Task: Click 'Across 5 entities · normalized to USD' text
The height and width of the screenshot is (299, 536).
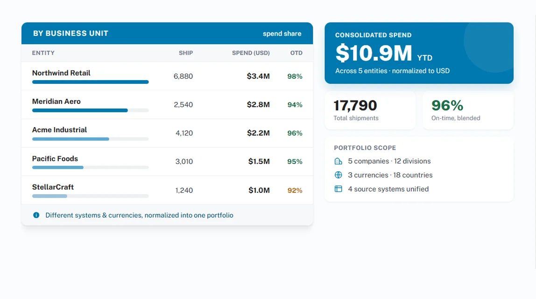Action: click(x=392, y=71)
